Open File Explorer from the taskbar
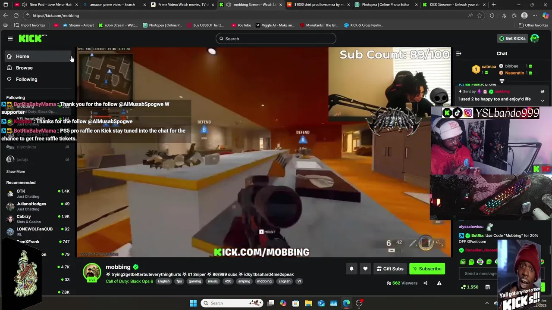Screen dimensions: 552x310 point(308,303)
